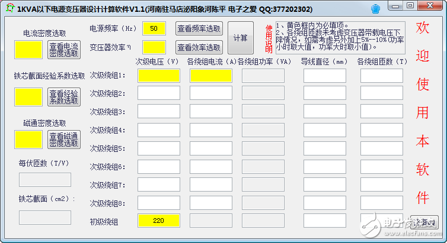Click 次级绕组8 turns field
447x243 pixels.
pos(382,203)
